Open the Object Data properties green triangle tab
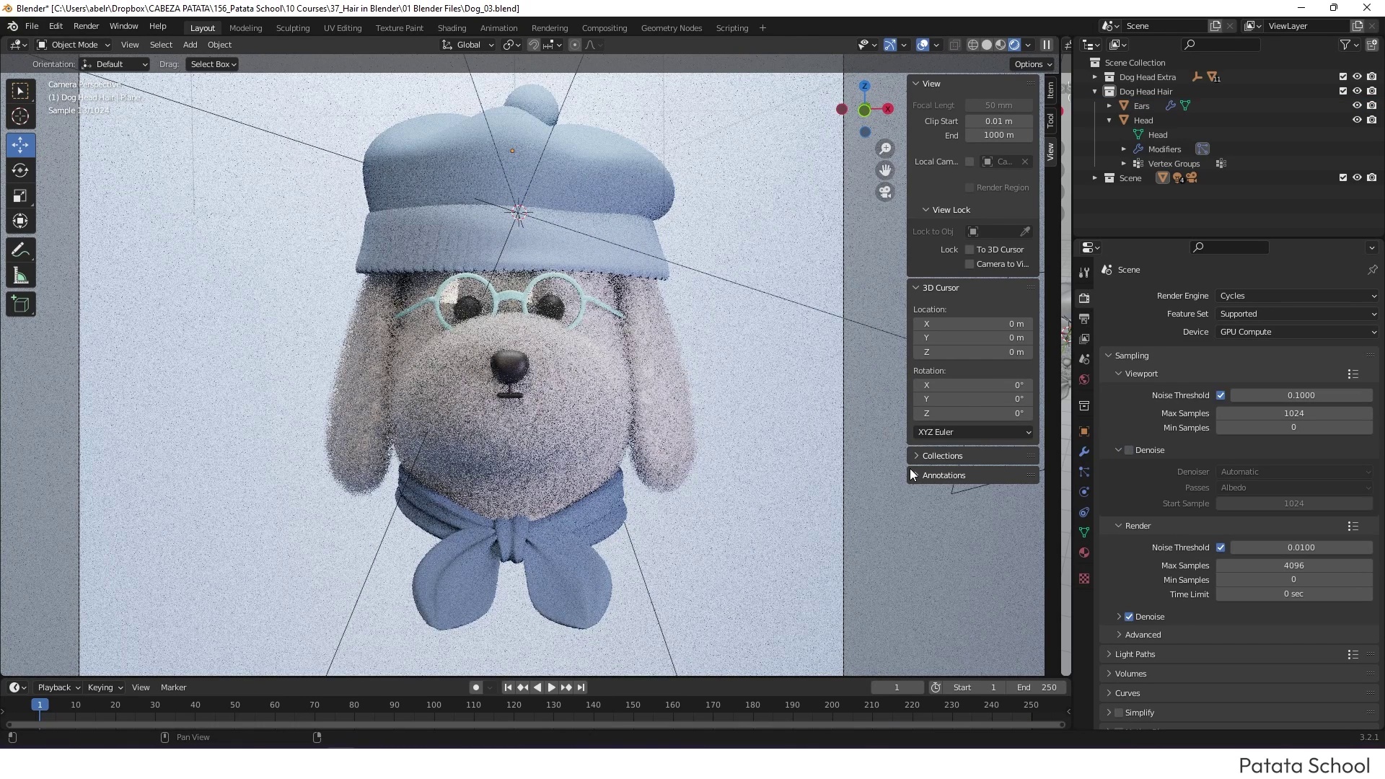 coord(1084,532)
